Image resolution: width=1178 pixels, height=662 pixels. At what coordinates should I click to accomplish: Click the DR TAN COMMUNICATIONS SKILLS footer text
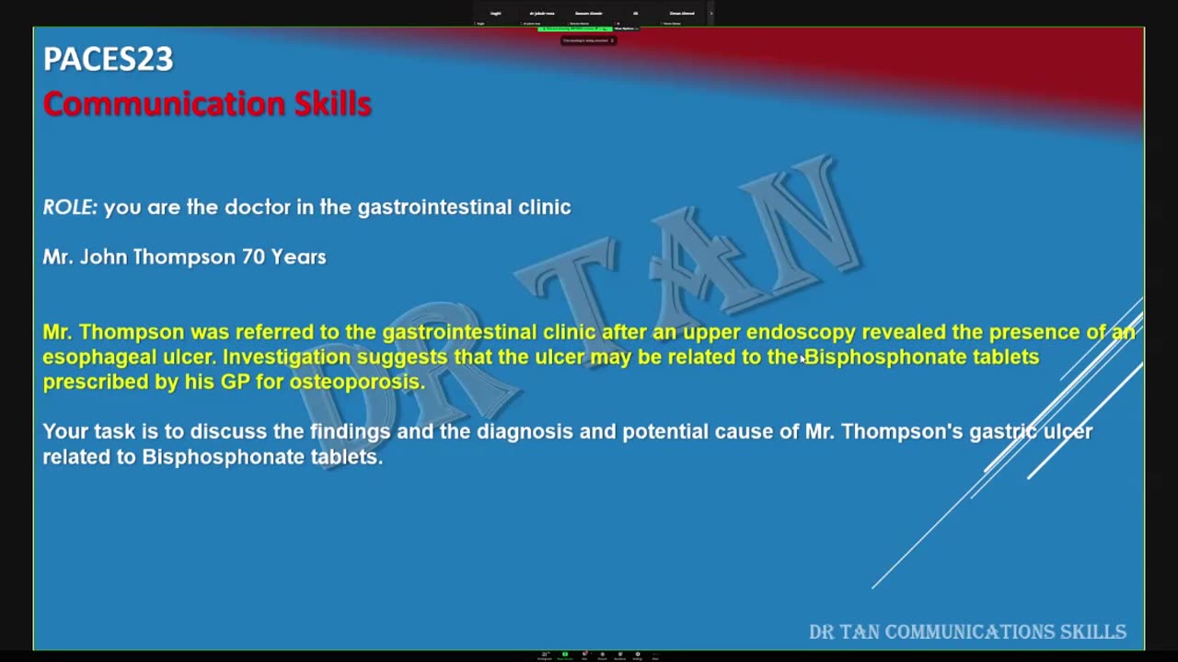pos(967,632)
